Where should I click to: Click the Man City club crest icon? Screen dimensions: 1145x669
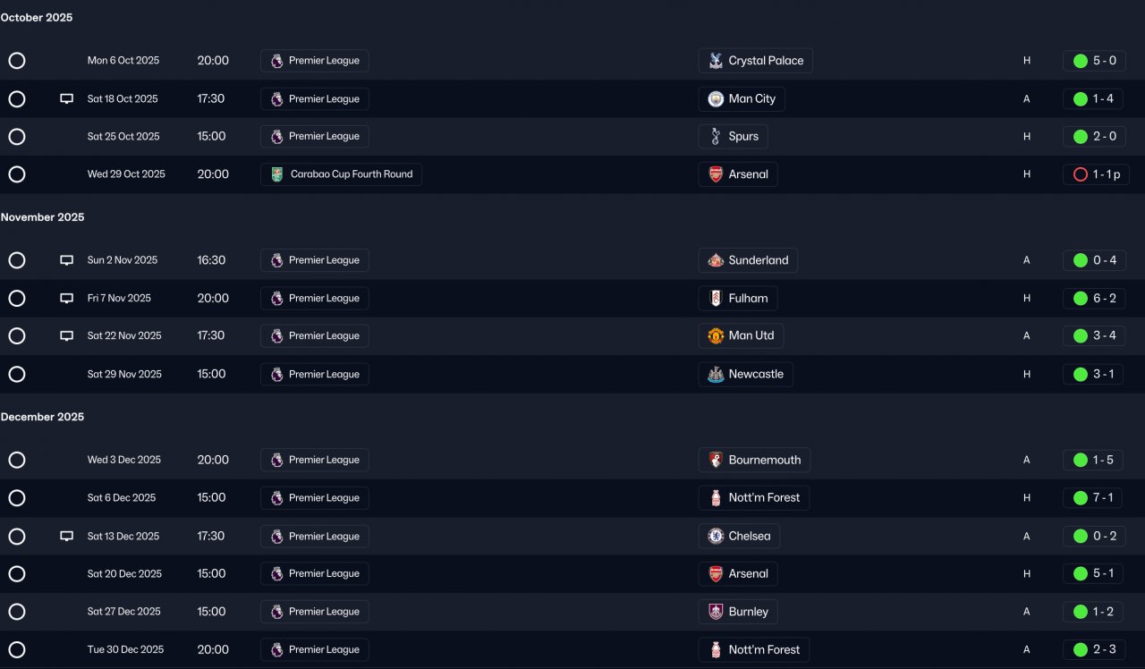716,99
